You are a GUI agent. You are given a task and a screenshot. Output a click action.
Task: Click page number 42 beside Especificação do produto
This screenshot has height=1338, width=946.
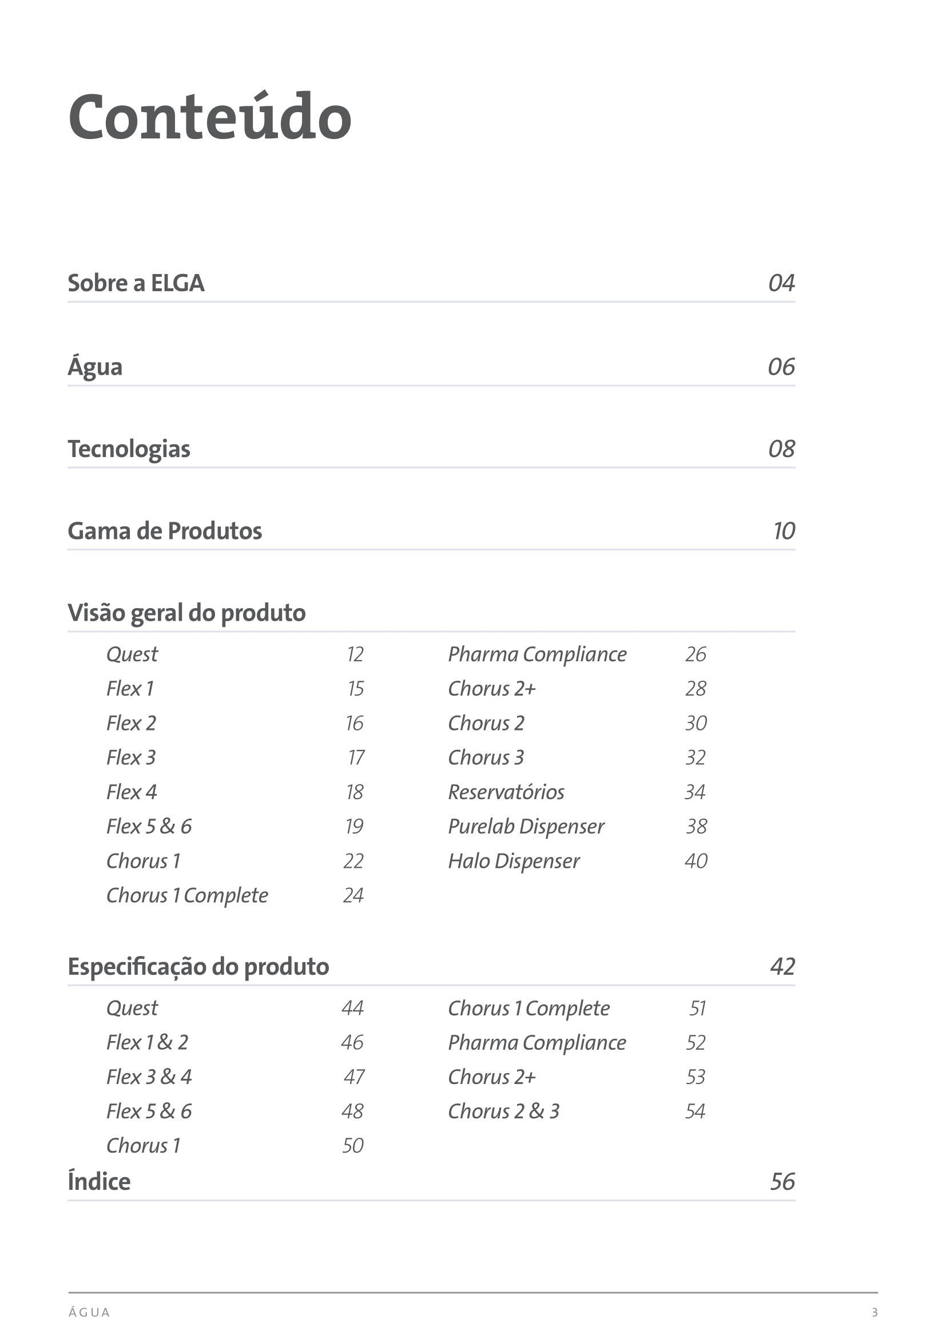(782, 967)
